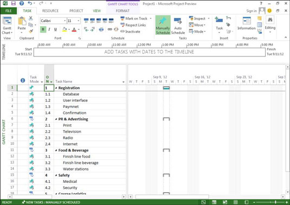
Task: Collapse the Food & Beverage summary task
Action: [x=56, y=151]
